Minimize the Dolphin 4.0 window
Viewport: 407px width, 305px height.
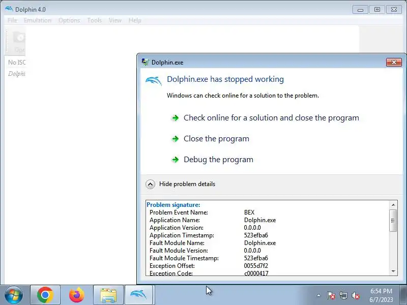point(360,10)
